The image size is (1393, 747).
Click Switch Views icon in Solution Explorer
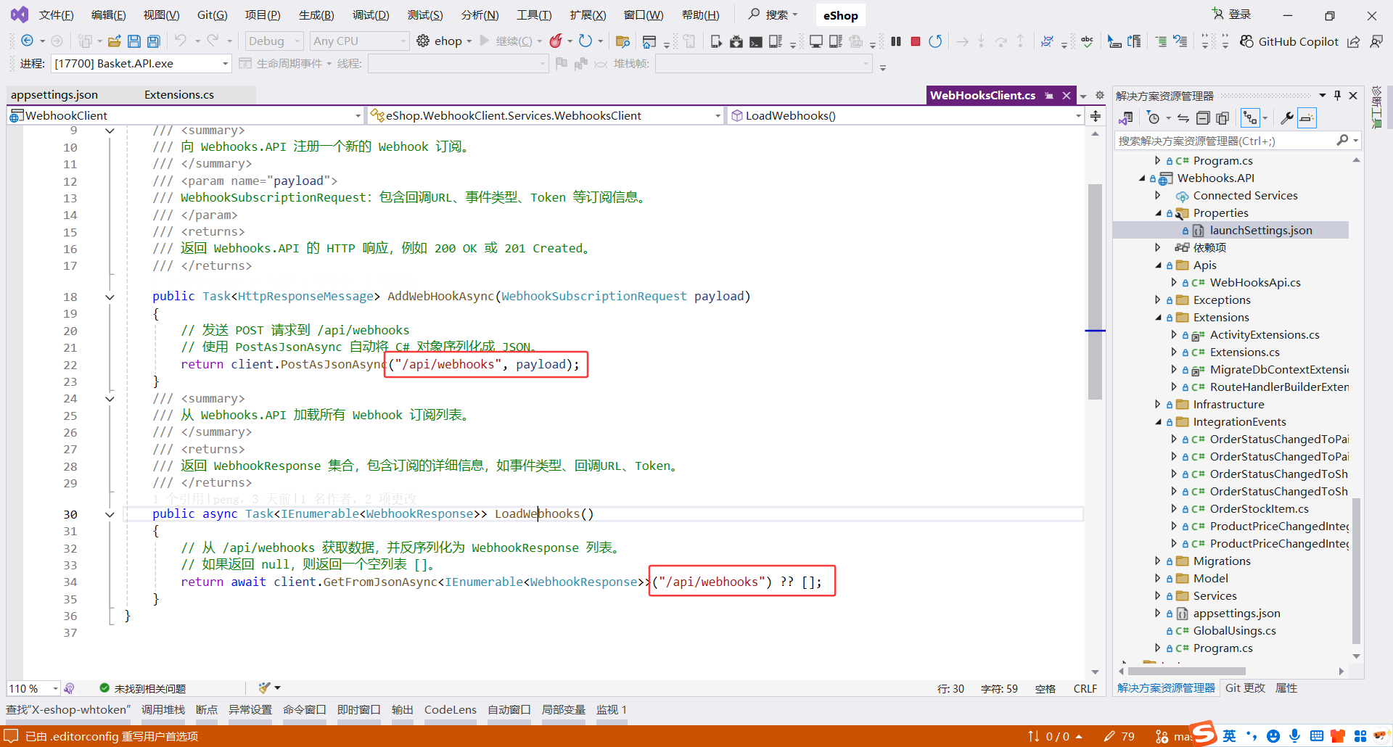[x=1126, y=117]
